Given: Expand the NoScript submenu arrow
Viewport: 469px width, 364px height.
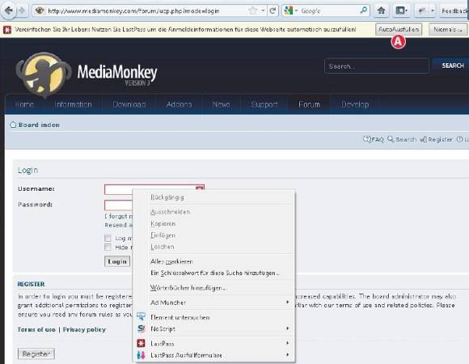Looking at the screenshot, I should (x=287, y=328).
